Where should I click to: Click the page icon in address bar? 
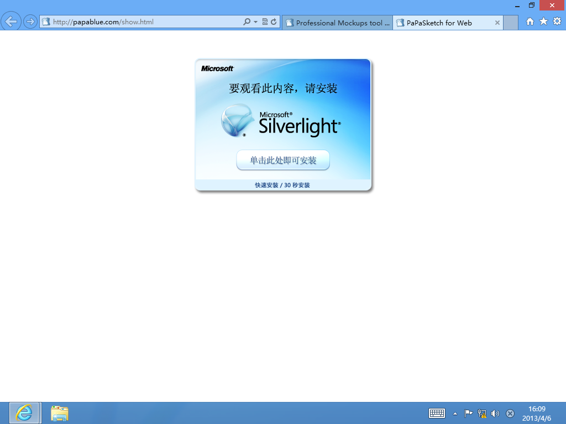click(x=46, y=22)
